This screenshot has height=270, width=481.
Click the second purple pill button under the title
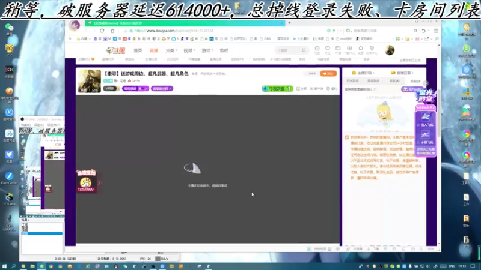click(x=162, y=88)
